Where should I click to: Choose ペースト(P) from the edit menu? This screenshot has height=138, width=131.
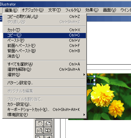pyautogui.click(x=44, y=40)
